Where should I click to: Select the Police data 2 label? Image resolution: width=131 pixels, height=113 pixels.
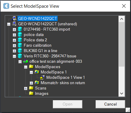point(35,40)
